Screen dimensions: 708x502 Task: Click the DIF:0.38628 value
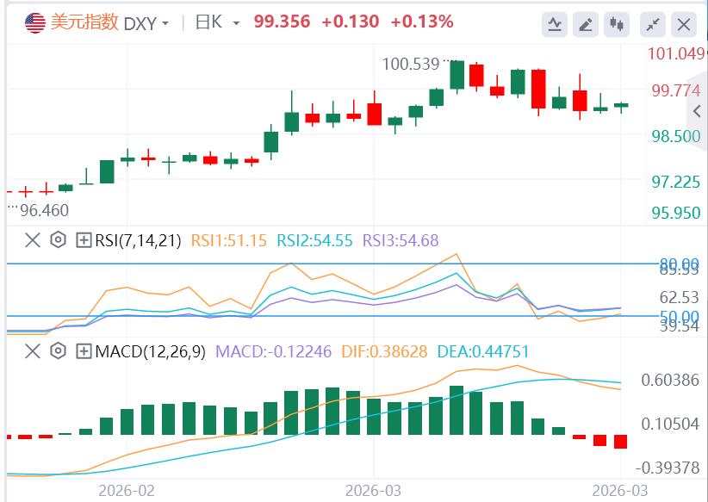pos(384,351)
